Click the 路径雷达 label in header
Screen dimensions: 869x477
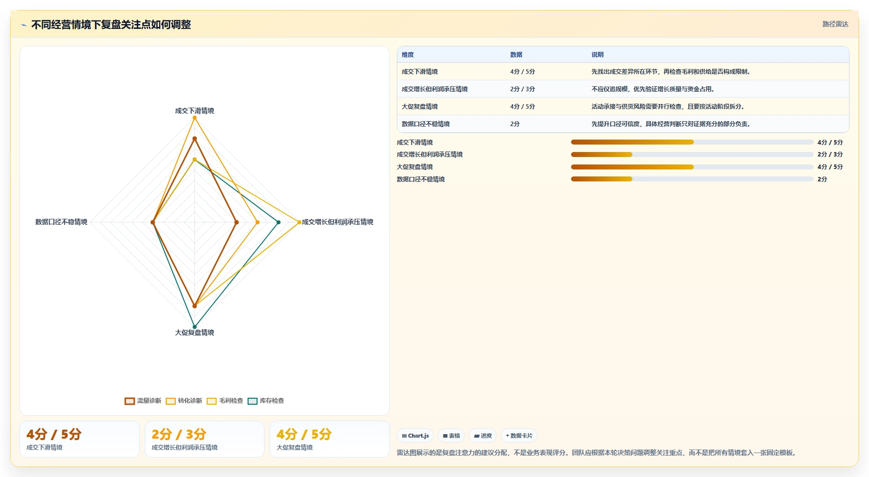(835, 24)
